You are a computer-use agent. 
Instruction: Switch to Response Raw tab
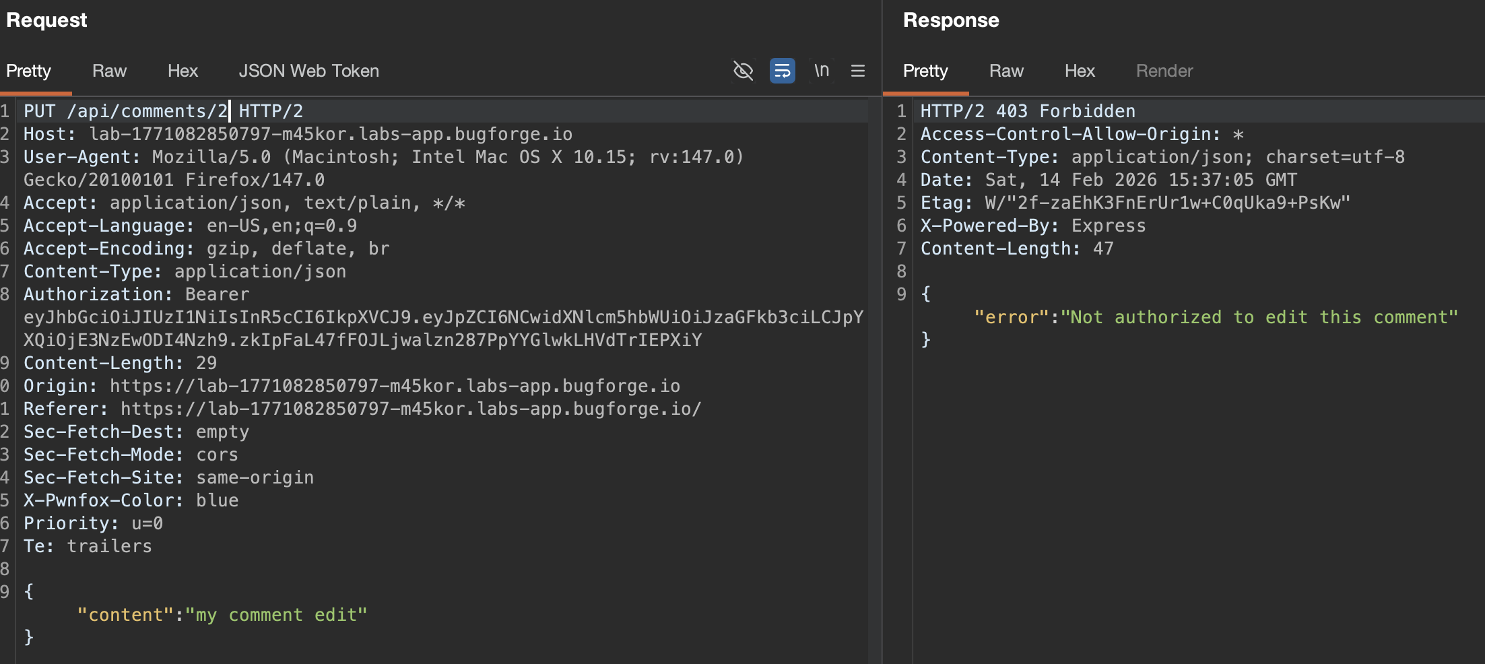1006,71
